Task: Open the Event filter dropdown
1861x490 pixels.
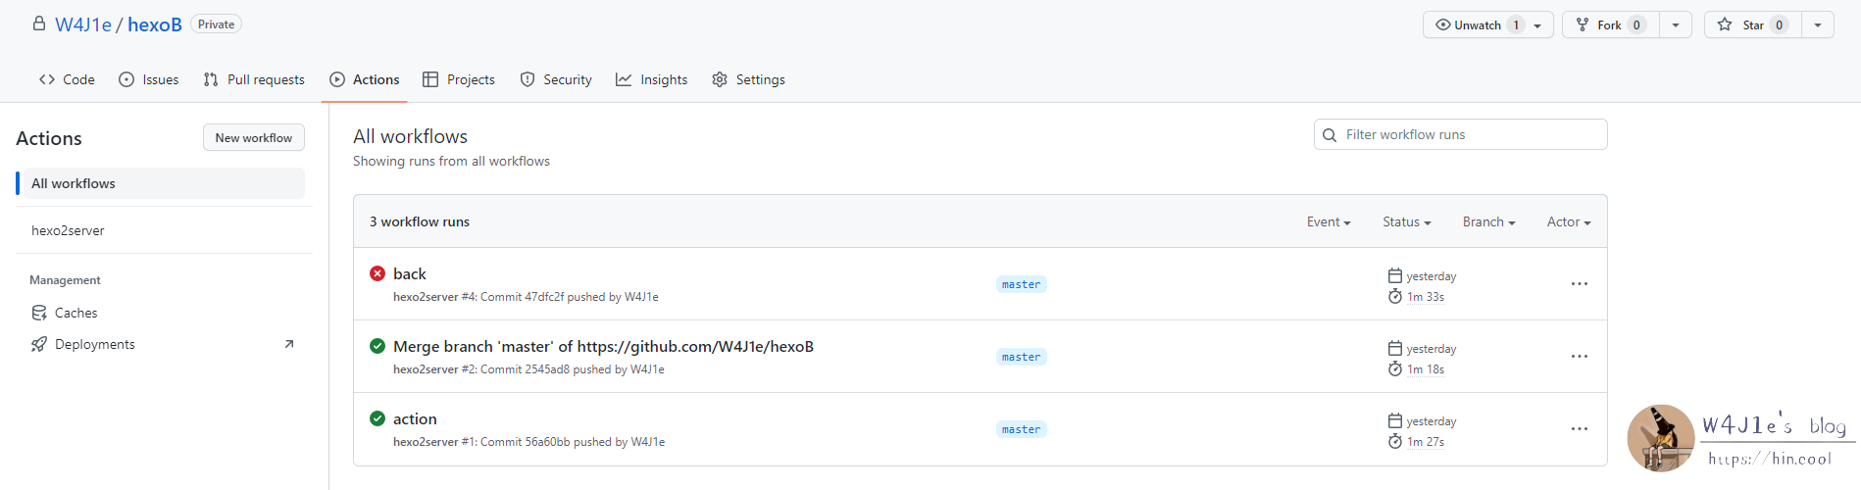Action: (x=1329, y=222)
